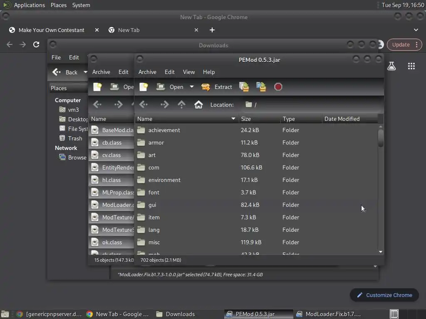The height and width of the screenshot is (319, 426).
Task: Click the Home icon in PEMod location bar
Action: (198, 104)
